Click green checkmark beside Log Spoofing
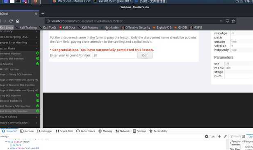Screen dimensions: 253x150 [x=38, y=64]
